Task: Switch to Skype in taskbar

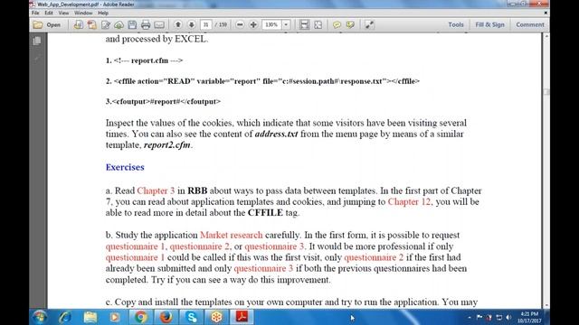Action: pos(191,317)
